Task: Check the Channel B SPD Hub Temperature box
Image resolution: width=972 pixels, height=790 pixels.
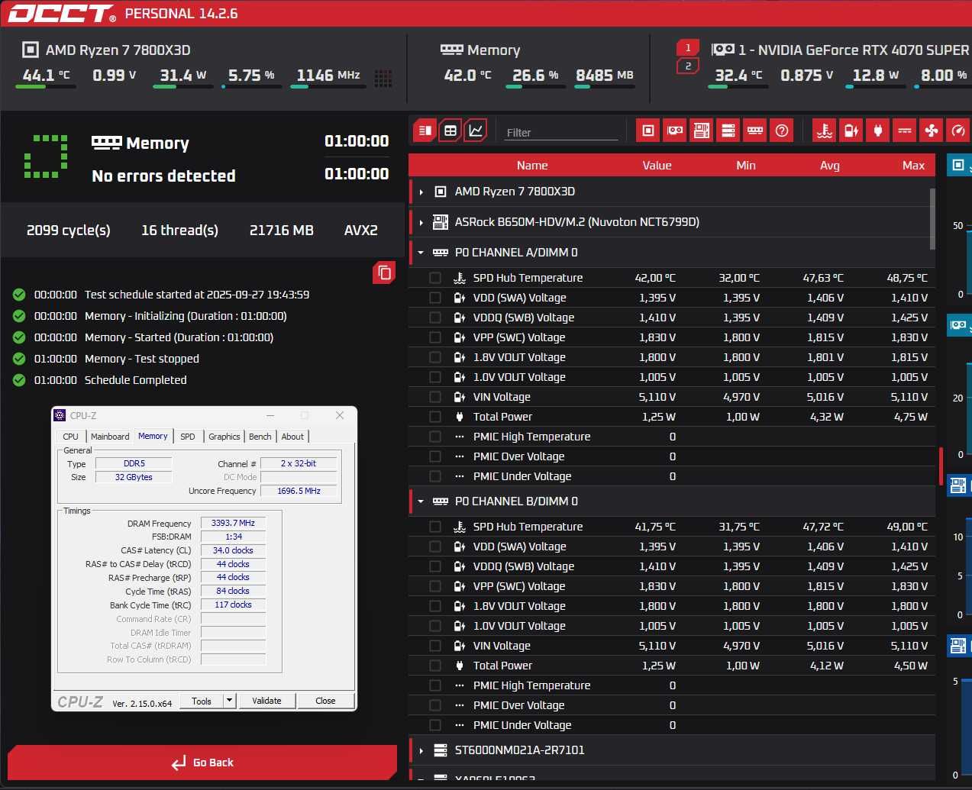Action: [x=435, y=527]
